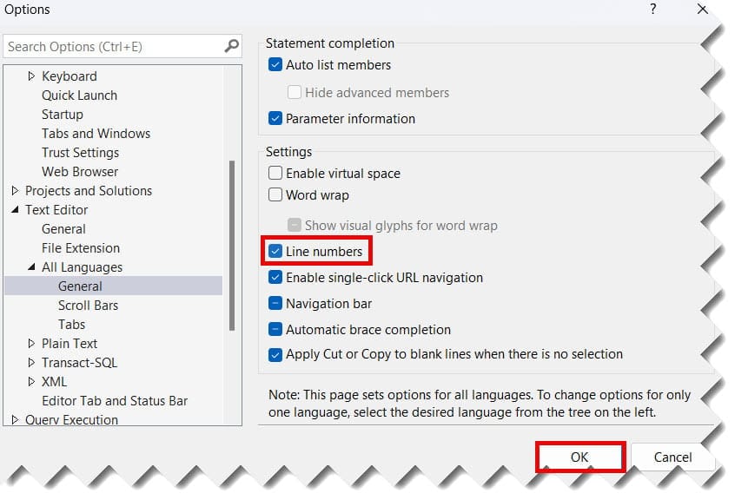This screenshot has width=735, height=500.
Task: Disable the Line numbers checkbox
Action: [275, 251]
